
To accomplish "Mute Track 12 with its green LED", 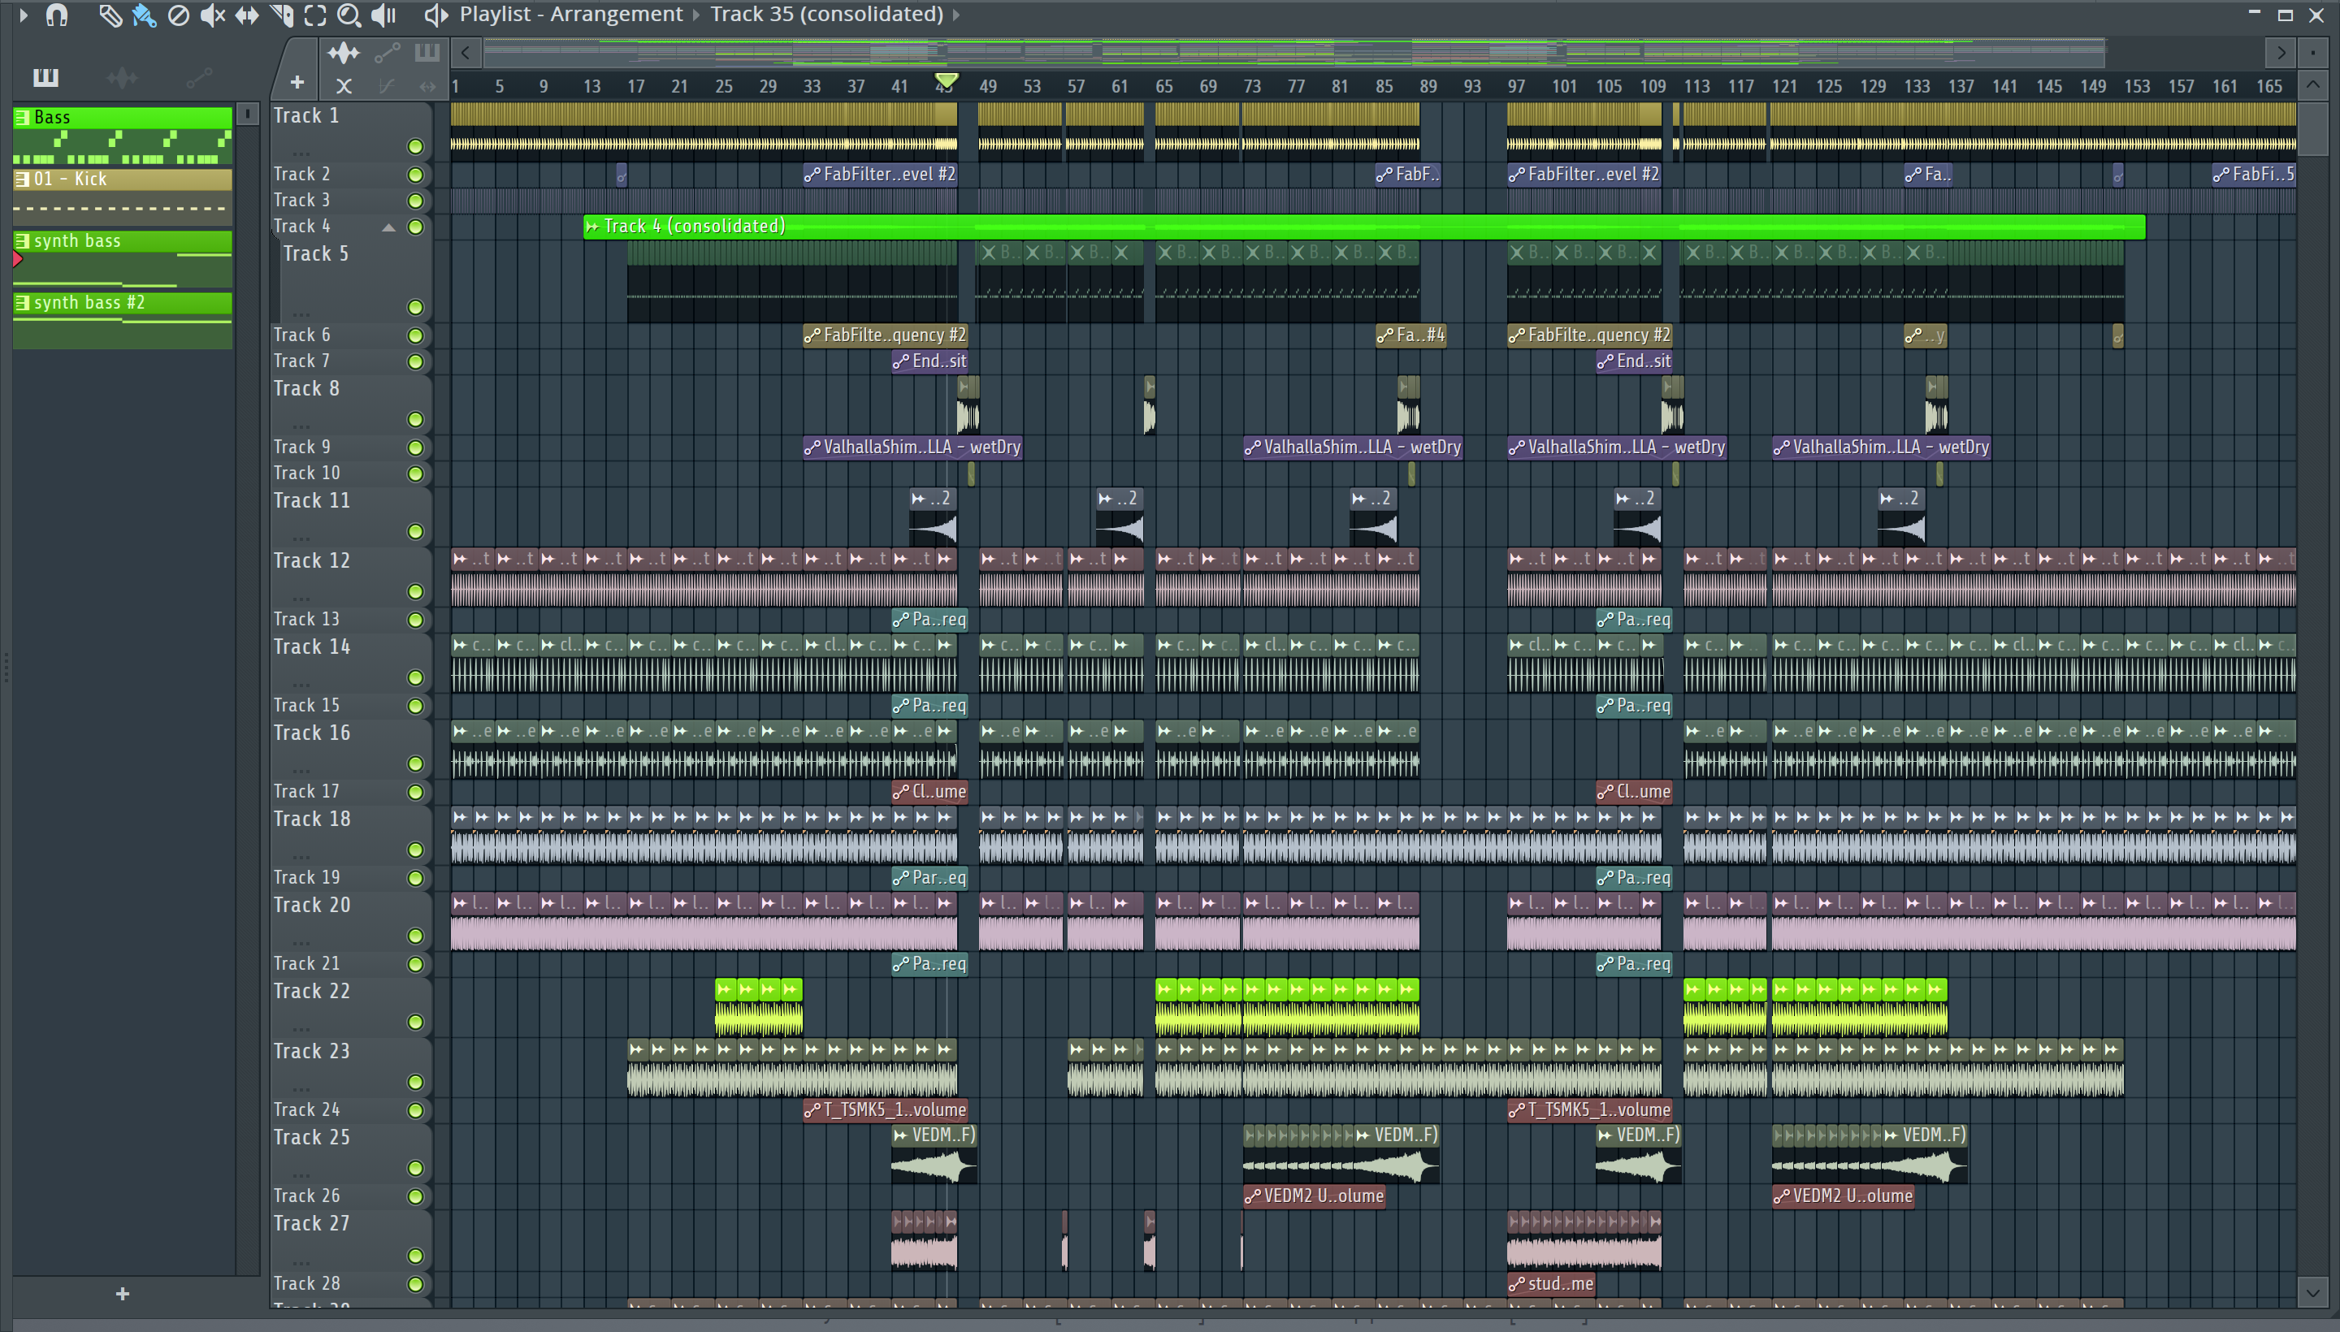I will [415, 592].
